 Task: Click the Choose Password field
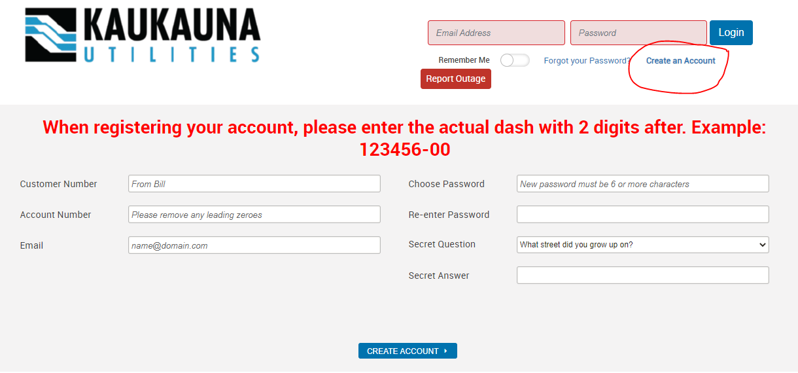click(642, 184)
